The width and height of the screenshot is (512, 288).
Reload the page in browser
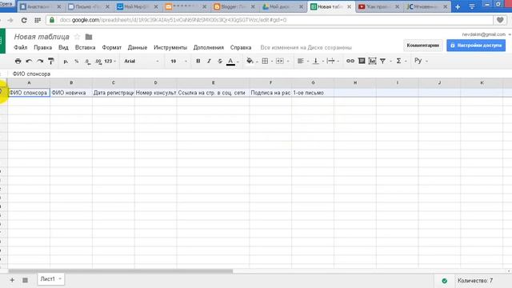pos(24,20)
